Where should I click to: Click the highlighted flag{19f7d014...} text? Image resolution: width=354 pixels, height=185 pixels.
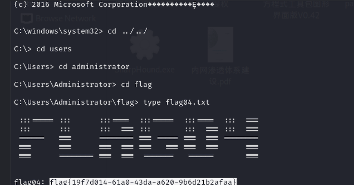coord(143,181)
